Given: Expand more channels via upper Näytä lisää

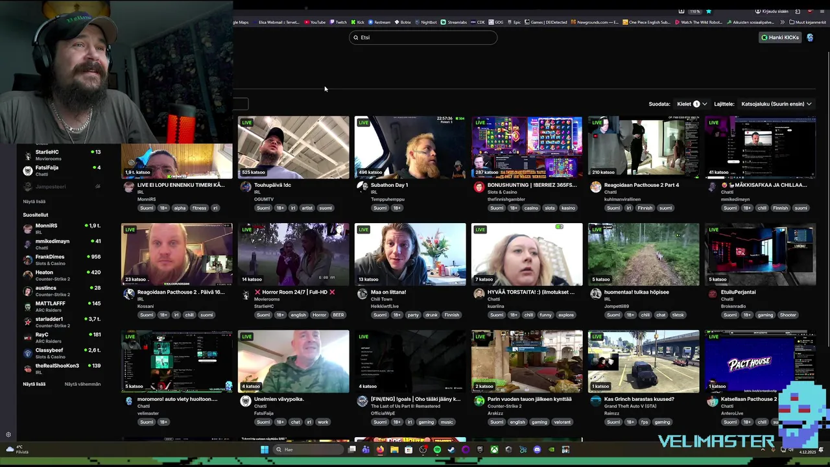Looking at the screenshot, I should tap(34, 201).
